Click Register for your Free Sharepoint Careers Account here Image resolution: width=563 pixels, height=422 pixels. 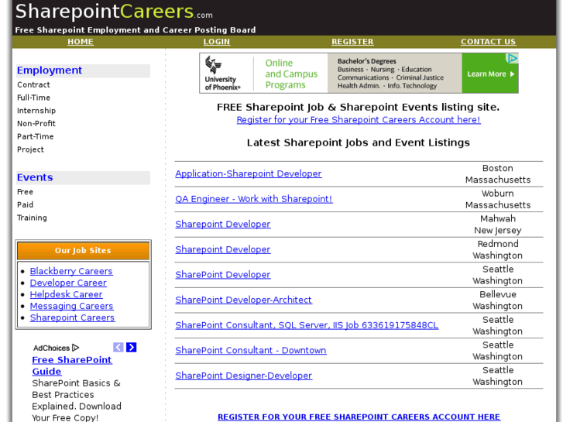[x=359, y=119]
